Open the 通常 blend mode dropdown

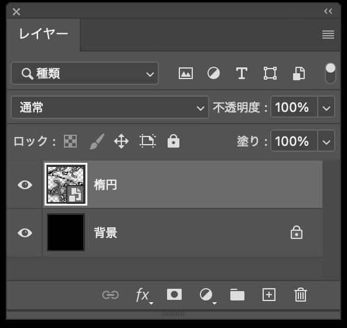click(110, 107)
